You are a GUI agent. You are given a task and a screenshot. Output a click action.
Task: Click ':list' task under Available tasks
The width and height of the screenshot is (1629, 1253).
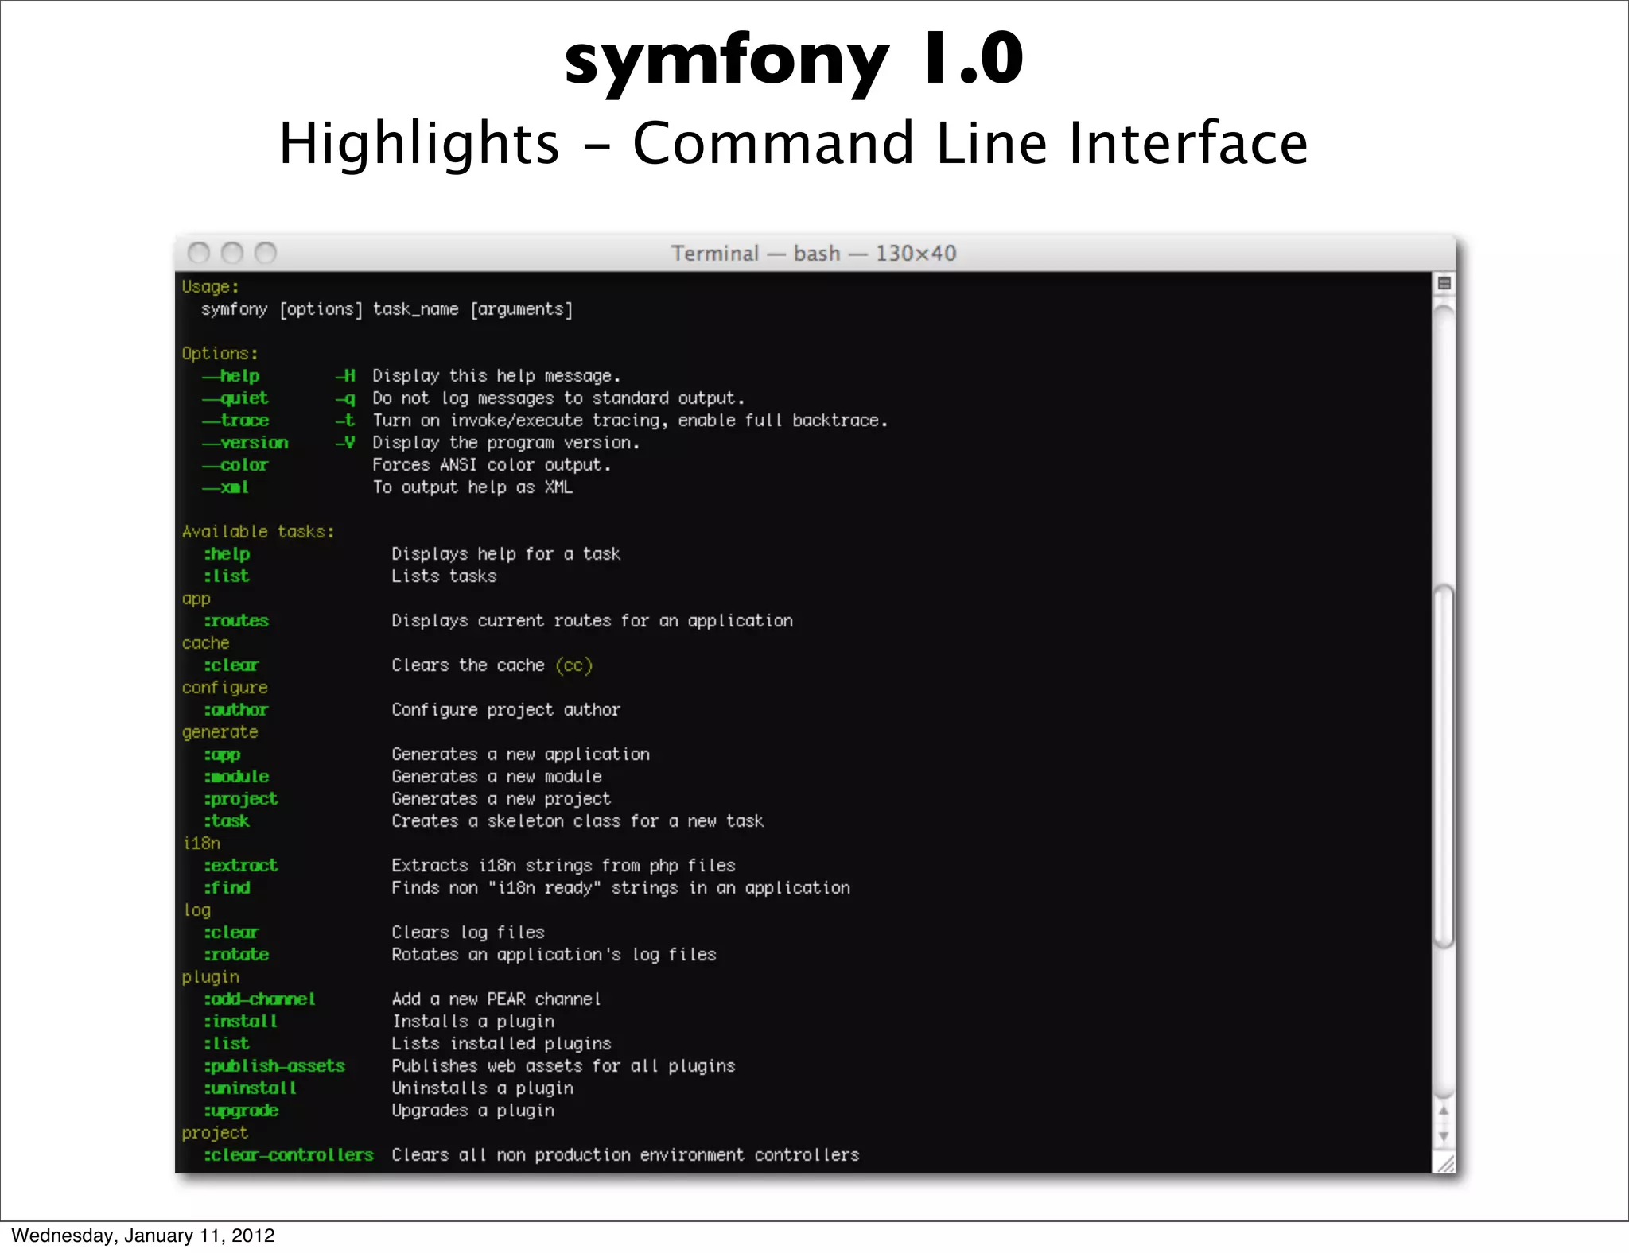point(227,576)
